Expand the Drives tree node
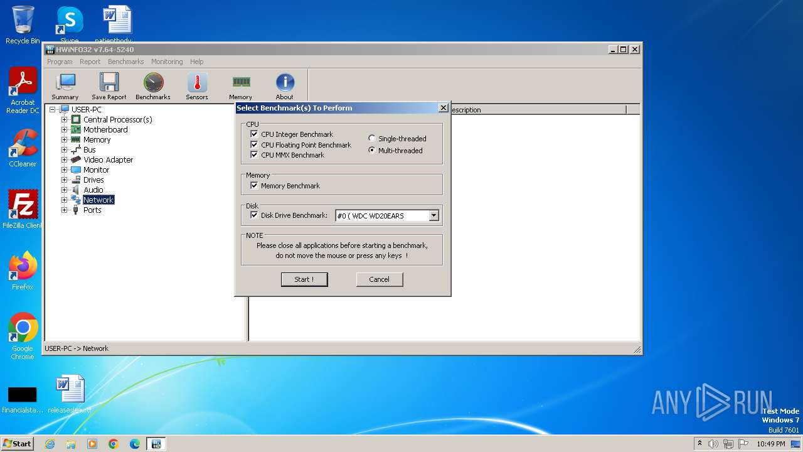This screenshot has height=452, width=803. click(64, 180)
